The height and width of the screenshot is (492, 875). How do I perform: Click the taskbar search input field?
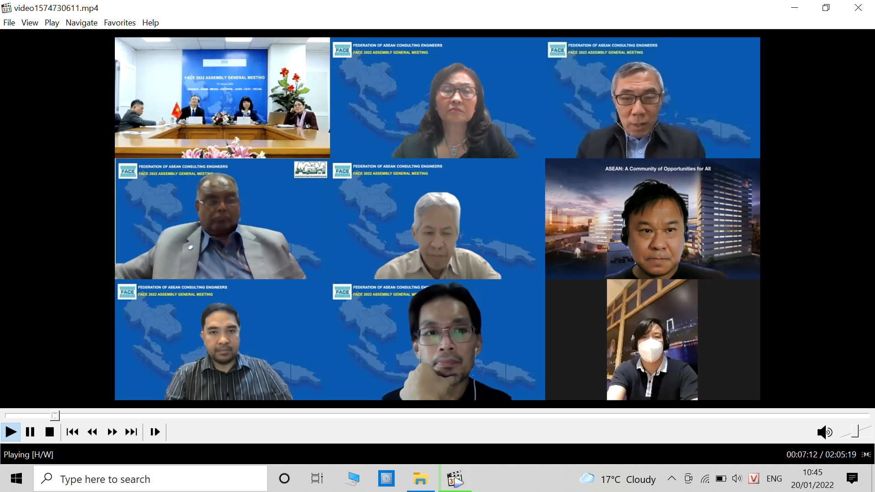click(x=150, y=479)
